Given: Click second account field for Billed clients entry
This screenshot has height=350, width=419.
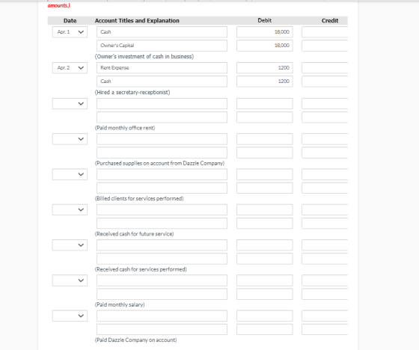Looking at the screenshot, I should [162, 188].
